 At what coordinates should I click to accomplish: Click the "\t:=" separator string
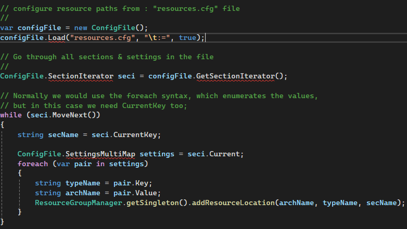click(157, 38)
